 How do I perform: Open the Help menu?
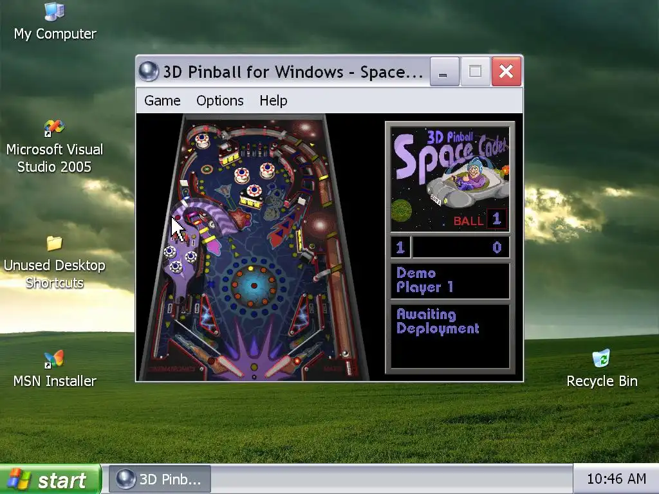(x=273, y=101)
